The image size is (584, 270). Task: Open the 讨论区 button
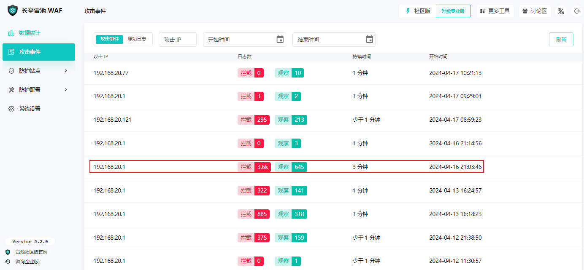tap(535, 11)
